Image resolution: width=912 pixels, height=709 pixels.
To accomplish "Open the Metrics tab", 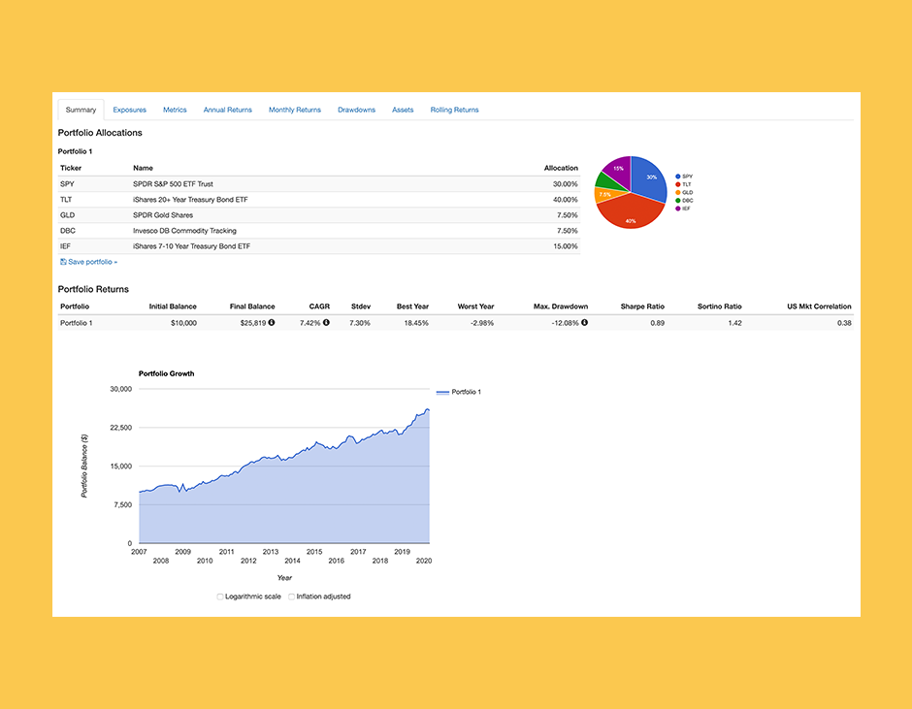I will click(x=175, y=110).
